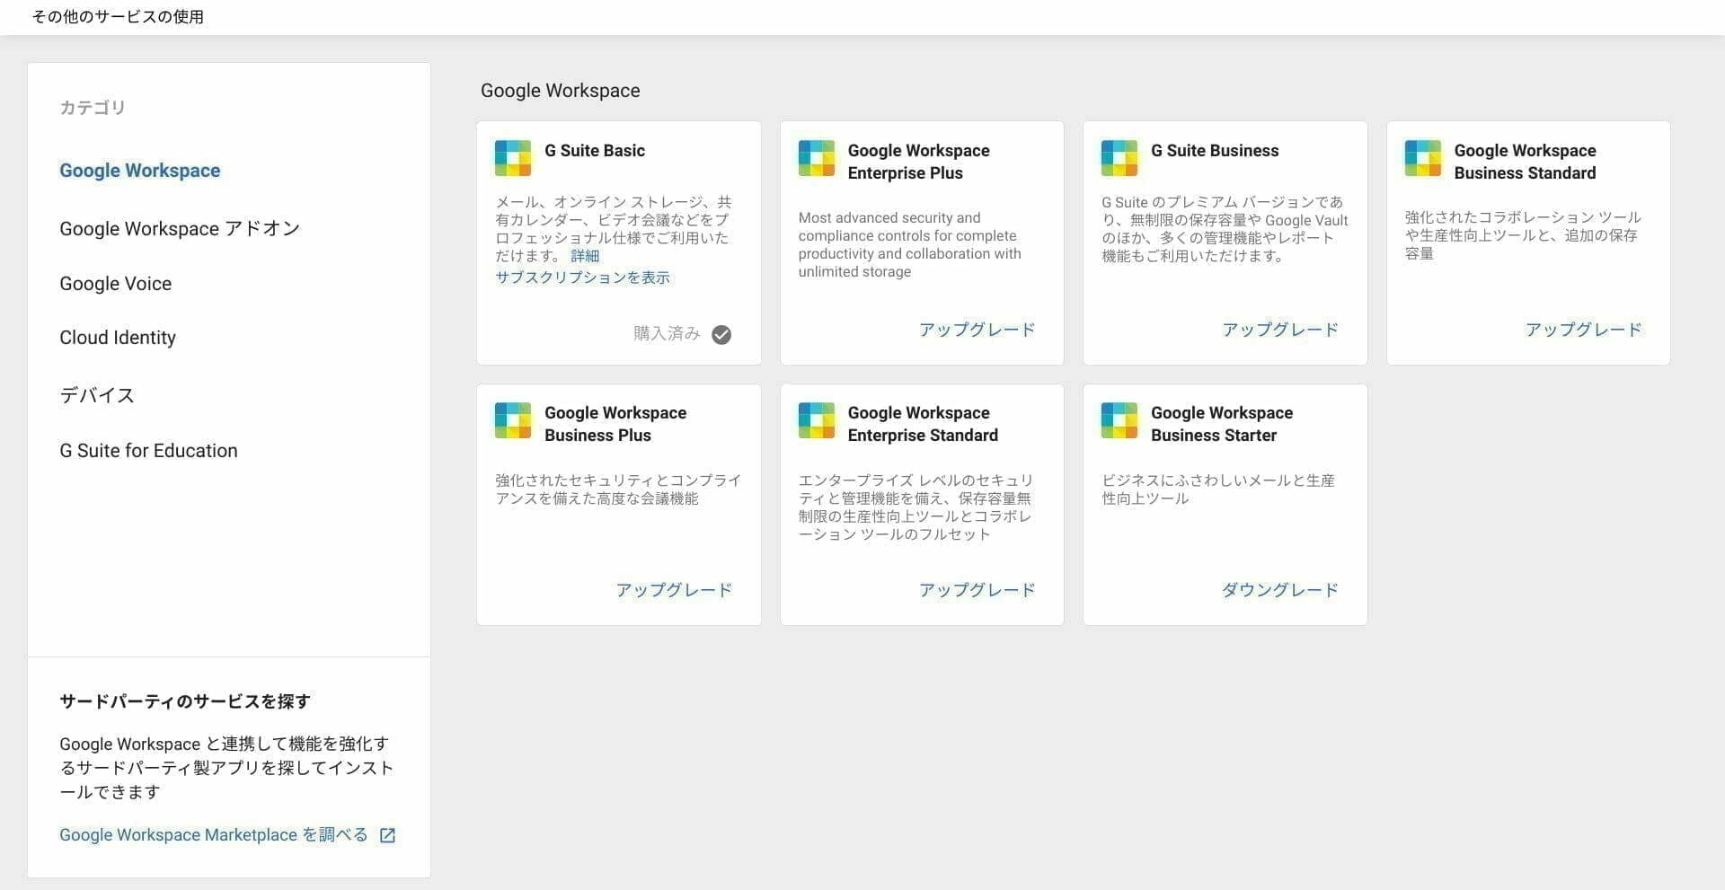
Task: Upgrade to G Suite Business
Action: 1280,330
